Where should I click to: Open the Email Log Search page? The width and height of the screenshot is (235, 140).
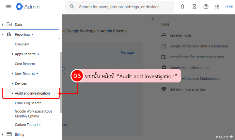28,103
